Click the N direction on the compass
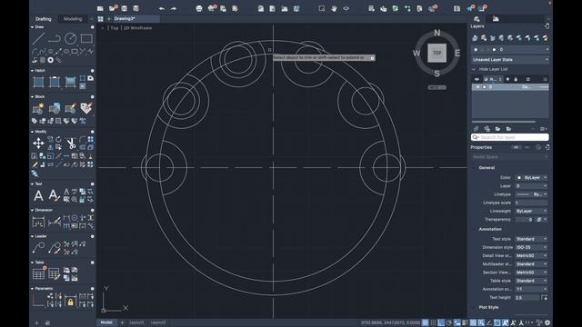Viewport: 582px width, 327px height. coord(436,33)
